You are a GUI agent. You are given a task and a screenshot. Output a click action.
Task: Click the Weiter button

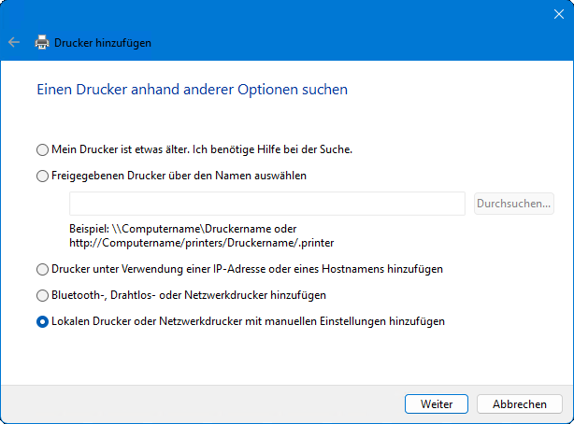[437, 404]
